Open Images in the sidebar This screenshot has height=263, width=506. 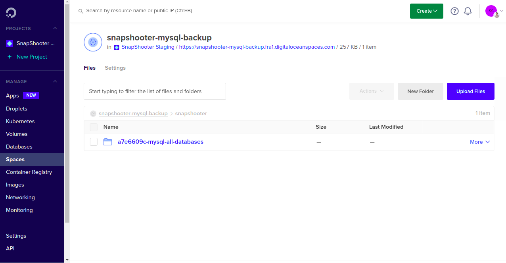[15, 185]
